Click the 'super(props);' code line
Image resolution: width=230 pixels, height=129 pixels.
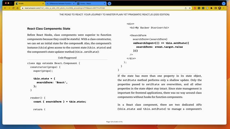tap(43, 71)
